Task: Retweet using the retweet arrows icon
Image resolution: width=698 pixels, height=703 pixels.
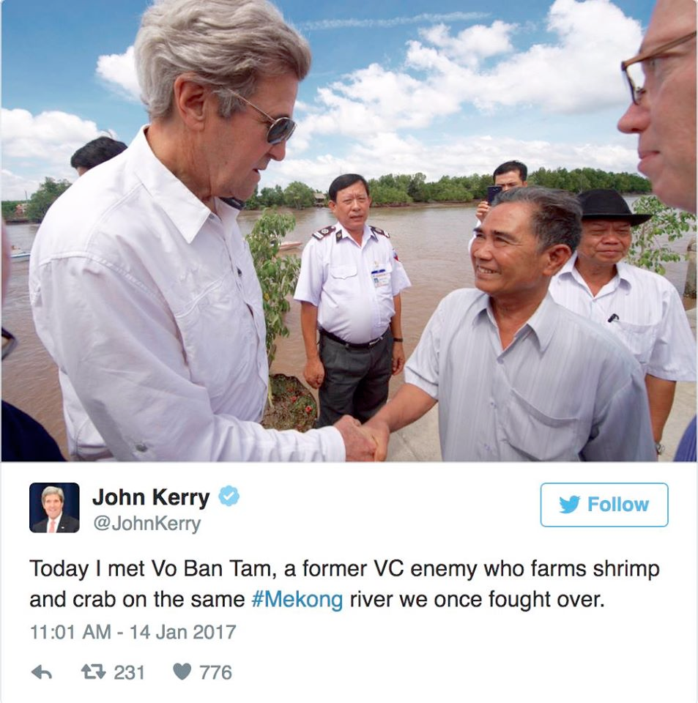Action: [93, 672]
